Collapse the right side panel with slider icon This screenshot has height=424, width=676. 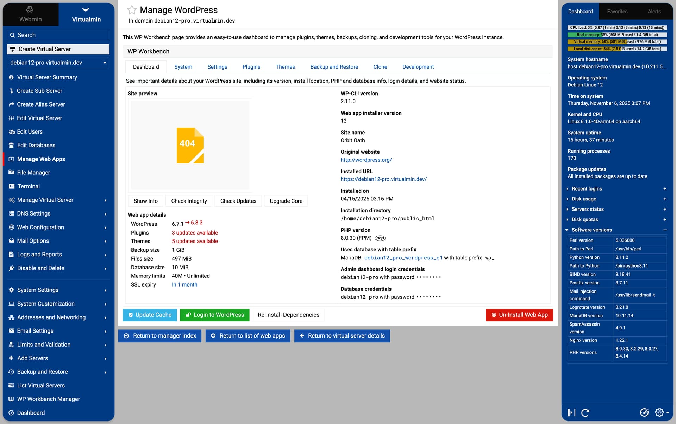pos(571,412)
